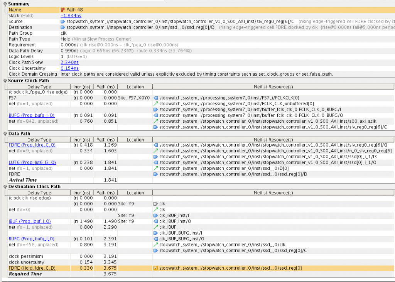Open the IBUF (Prop_ibuf_I_O) delay link

[x=30, y=221]
